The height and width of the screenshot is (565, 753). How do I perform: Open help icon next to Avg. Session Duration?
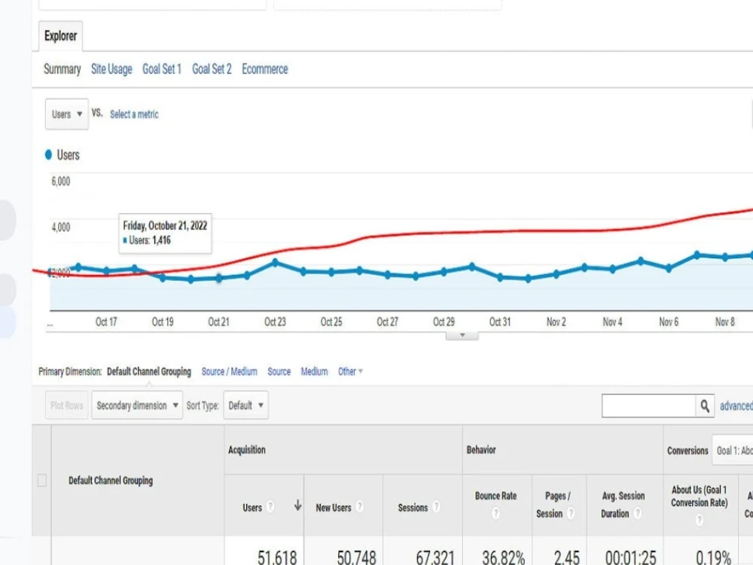(x=638, y=514)
